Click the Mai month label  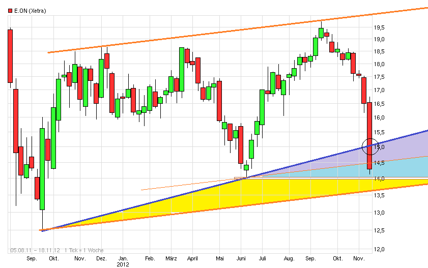pos(219,258)
